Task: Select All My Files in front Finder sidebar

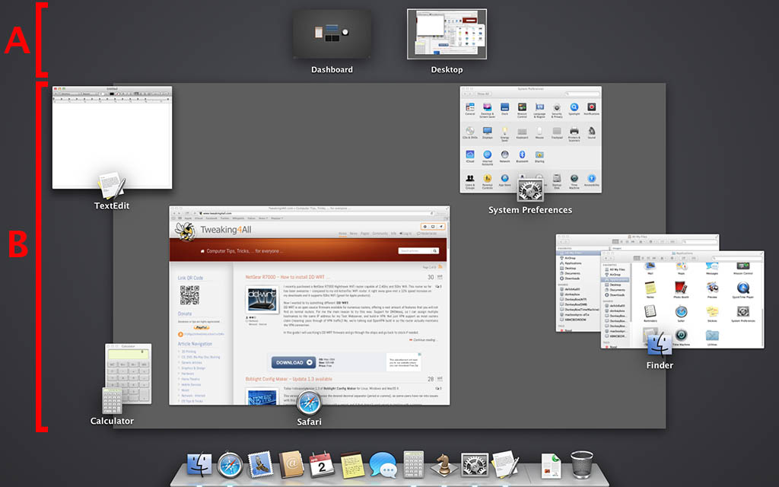Action: [x=616, y=269]
